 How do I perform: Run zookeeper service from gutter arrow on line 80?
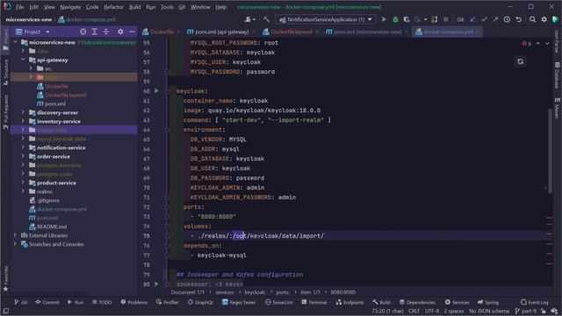click(x=156, y=284)
